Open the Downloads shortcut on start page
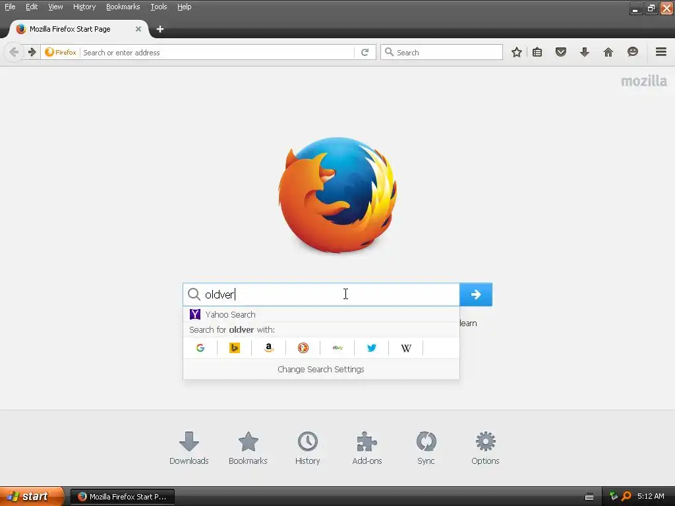 point(189,448)
